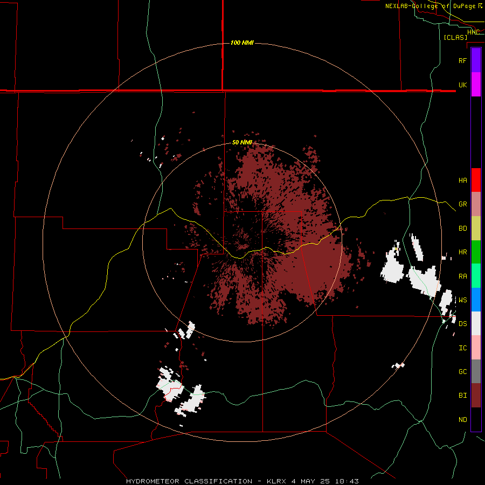Image resolution: width=485 pixels, height=485 pixels.
Task: Select the pink IC legend swatch
Action: click(476, 348)
